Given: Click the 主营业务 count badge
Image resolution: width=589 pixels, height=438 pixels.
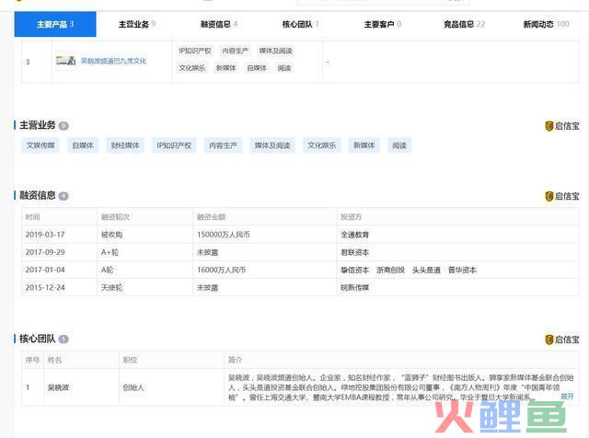Looking at the screenshot, I should [64, 125].
